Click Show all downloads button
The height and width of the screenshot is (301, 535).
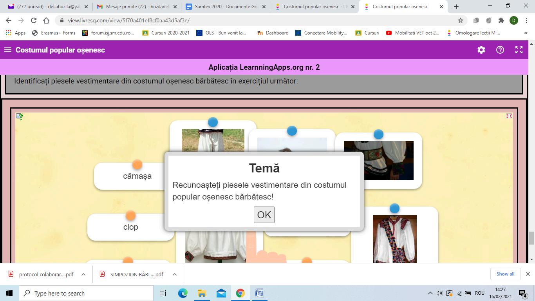(505, 274)
